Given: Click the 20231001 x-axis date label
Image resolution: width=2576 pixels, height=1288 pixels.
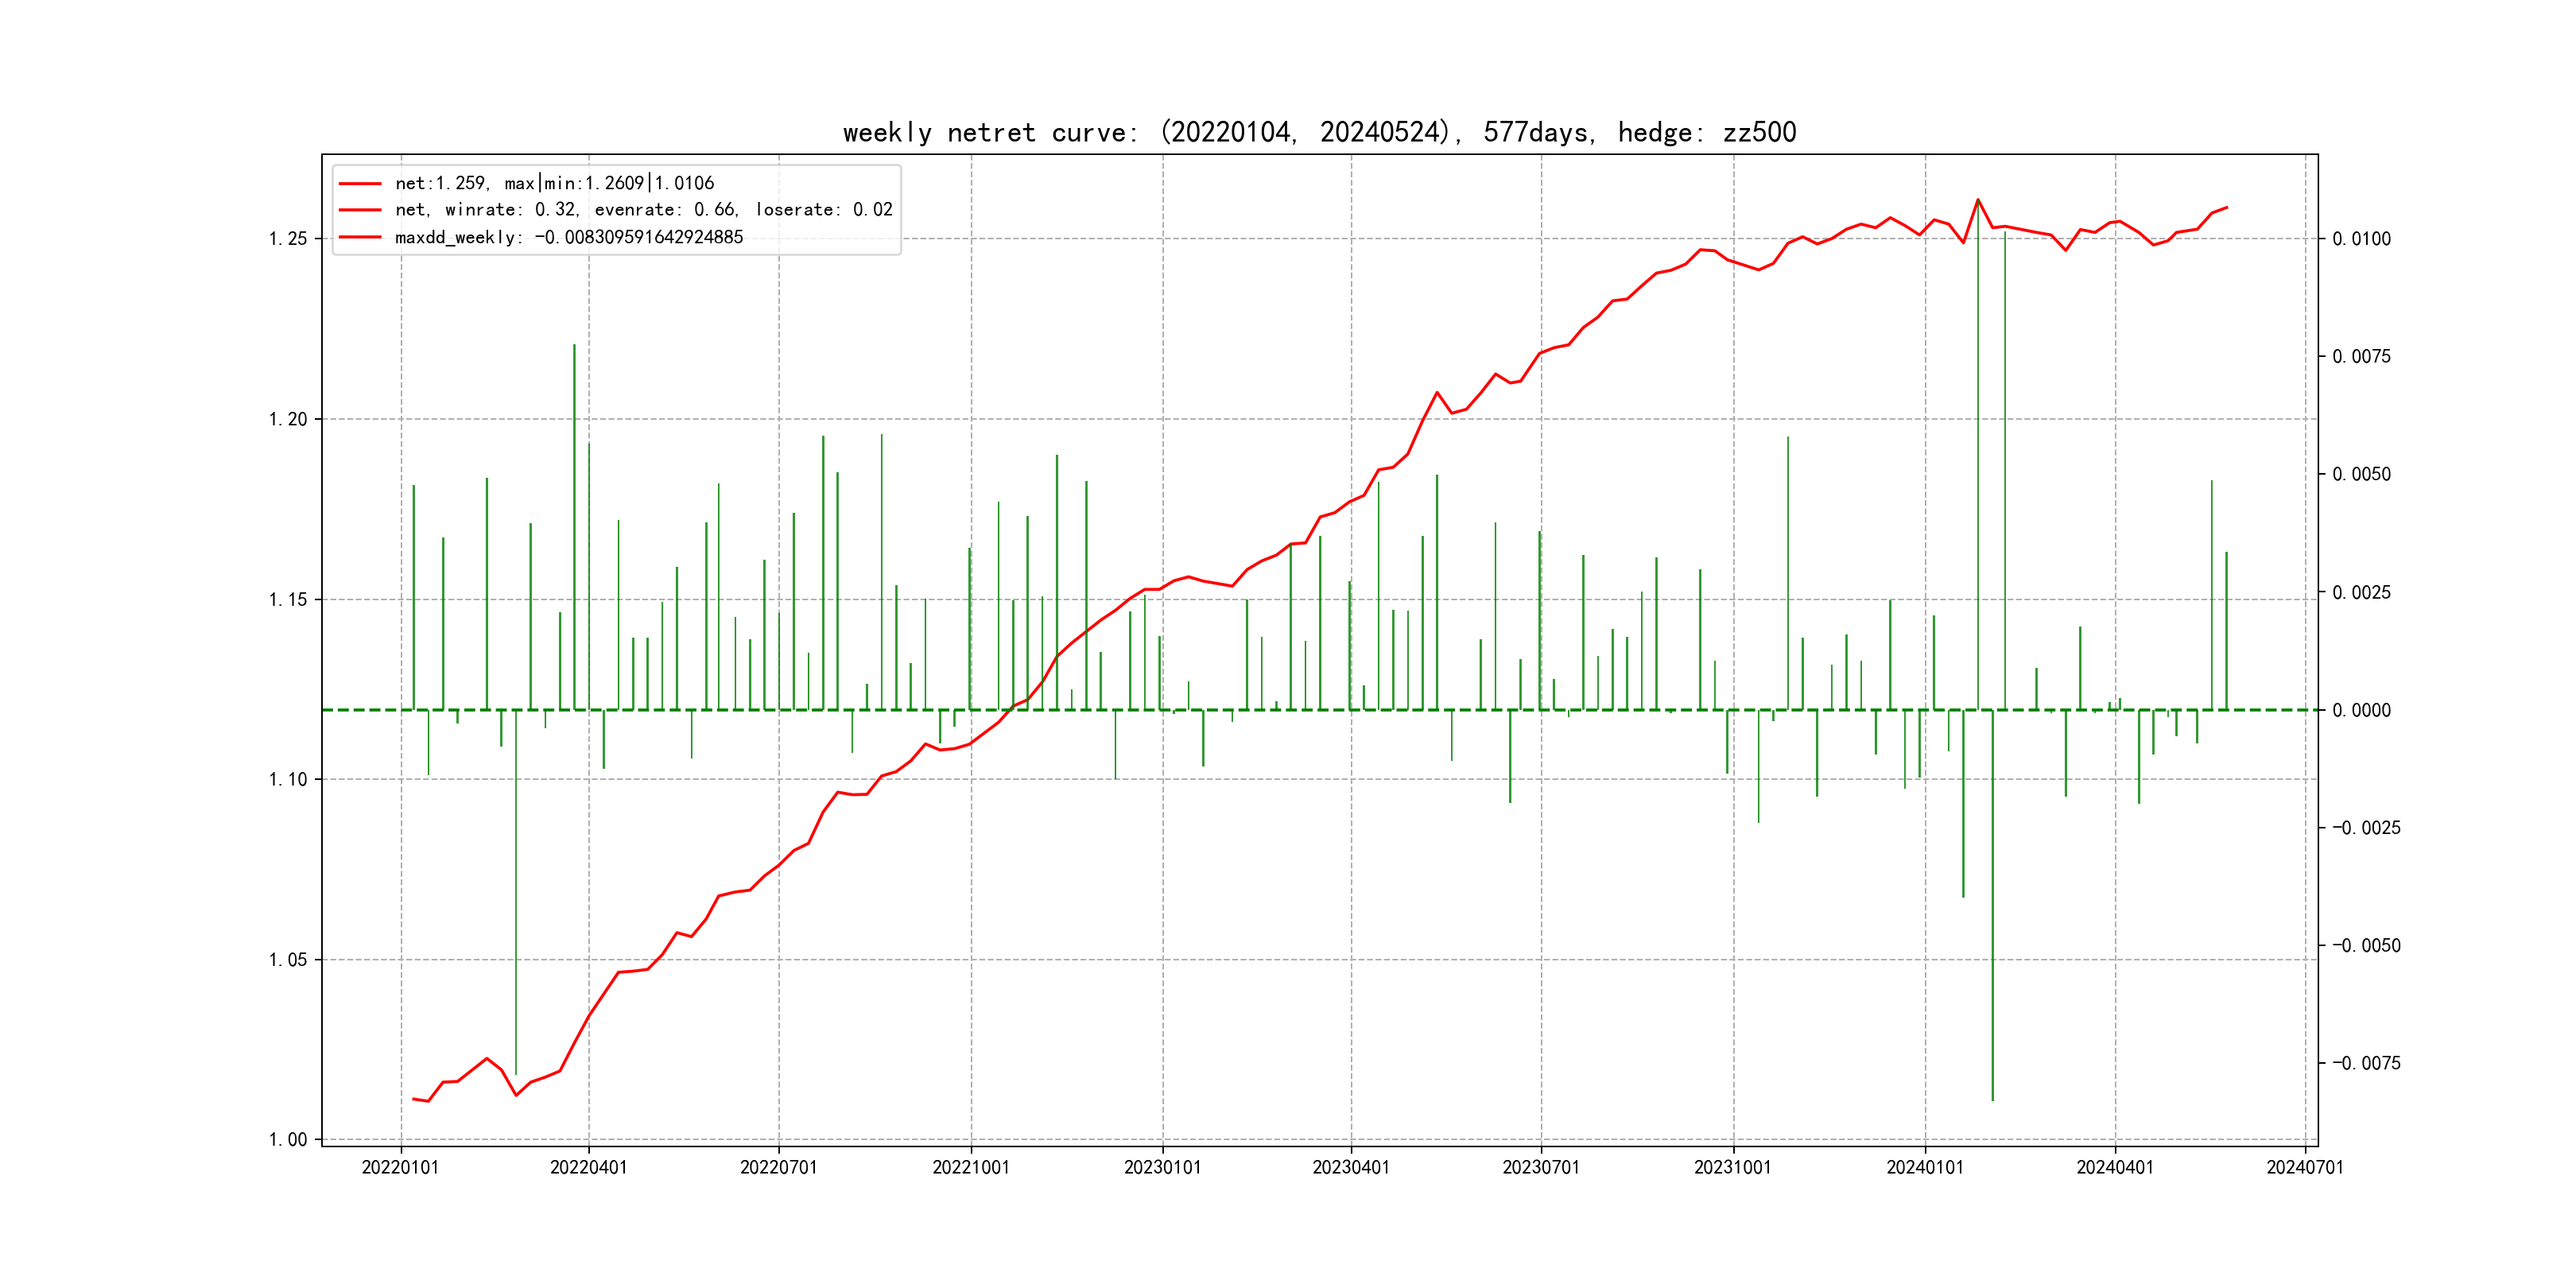Looking at the screenshot, I should pyautogui.click(x=1733, y=1167).
